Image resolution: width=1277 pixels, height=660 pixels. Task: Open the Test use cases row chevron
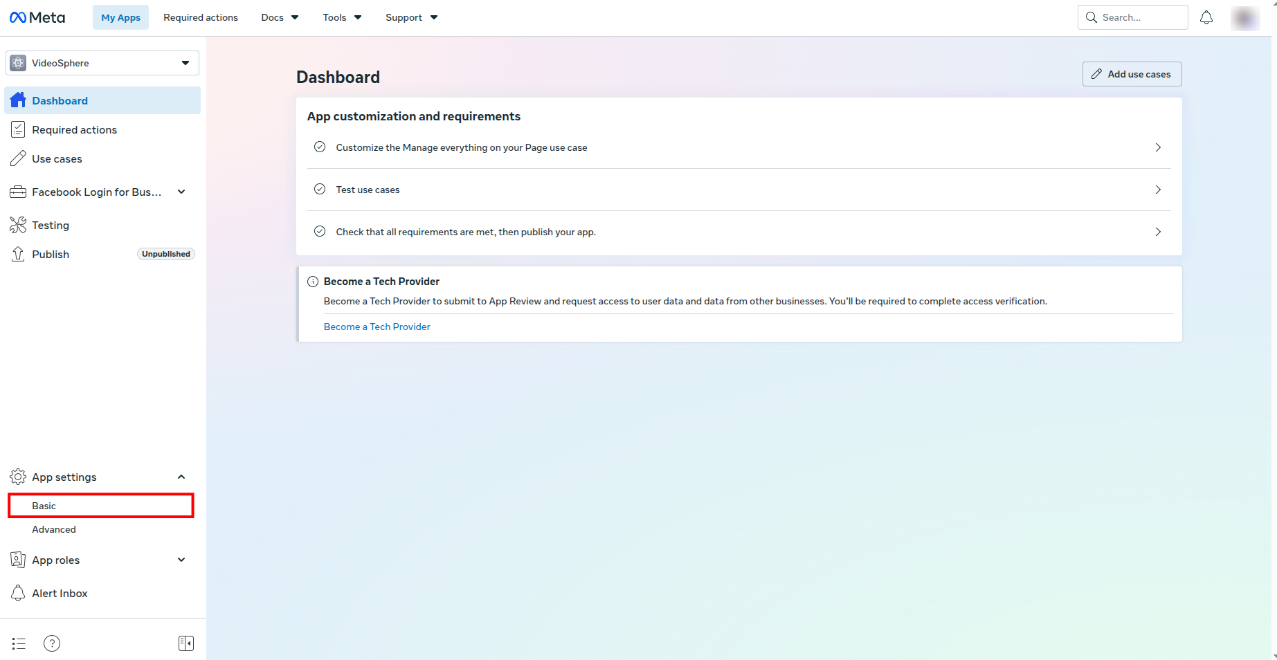coord(1158,190)
